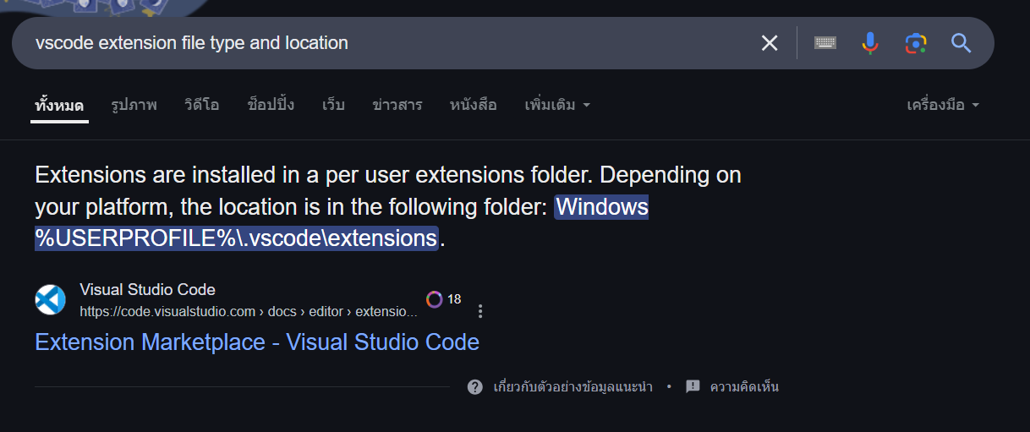Screen dimensions: 1030x432
Task: Search by image with Google Lens
Action: coord(916,43)
